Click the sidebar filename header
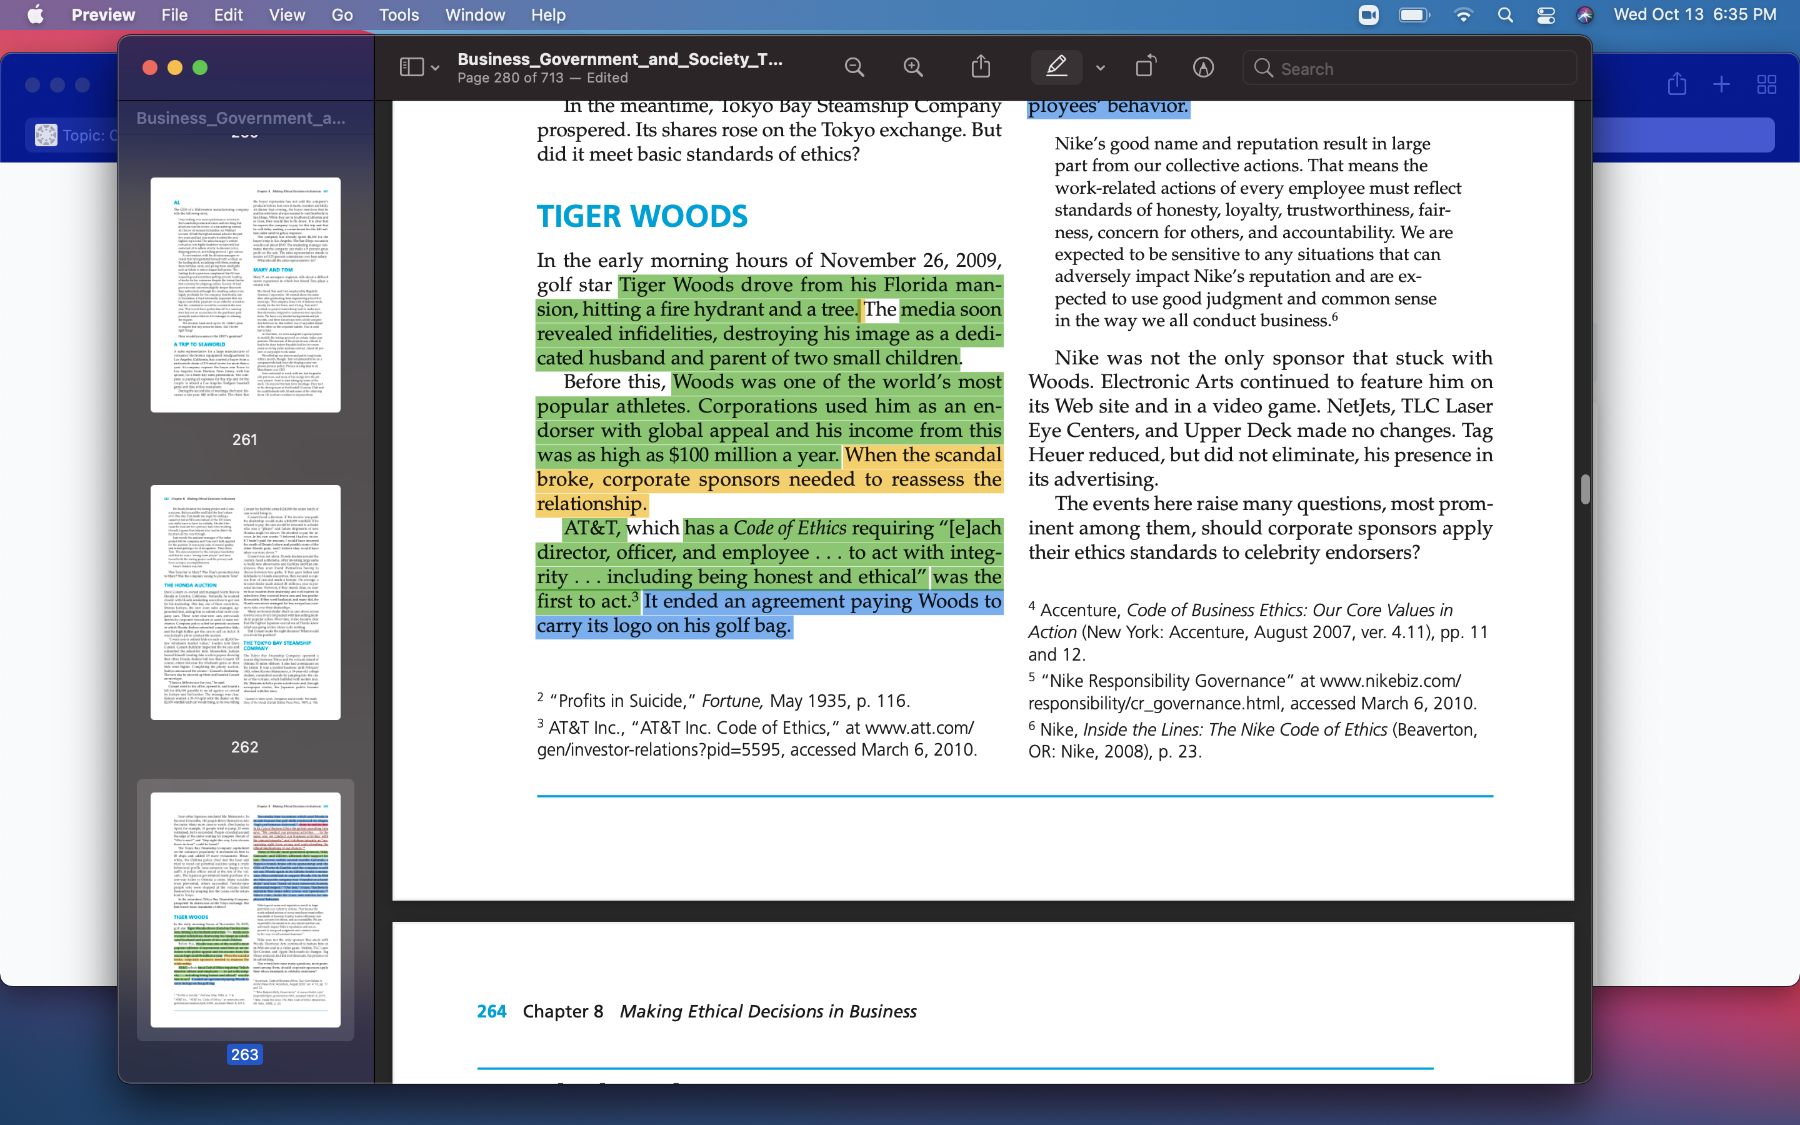 pyautogui.click(x=240, y=118)
